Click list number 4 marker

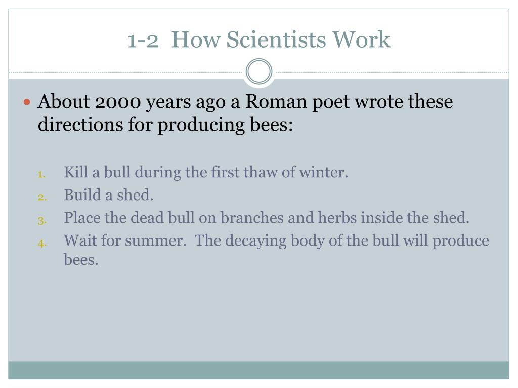pos(42,244)
